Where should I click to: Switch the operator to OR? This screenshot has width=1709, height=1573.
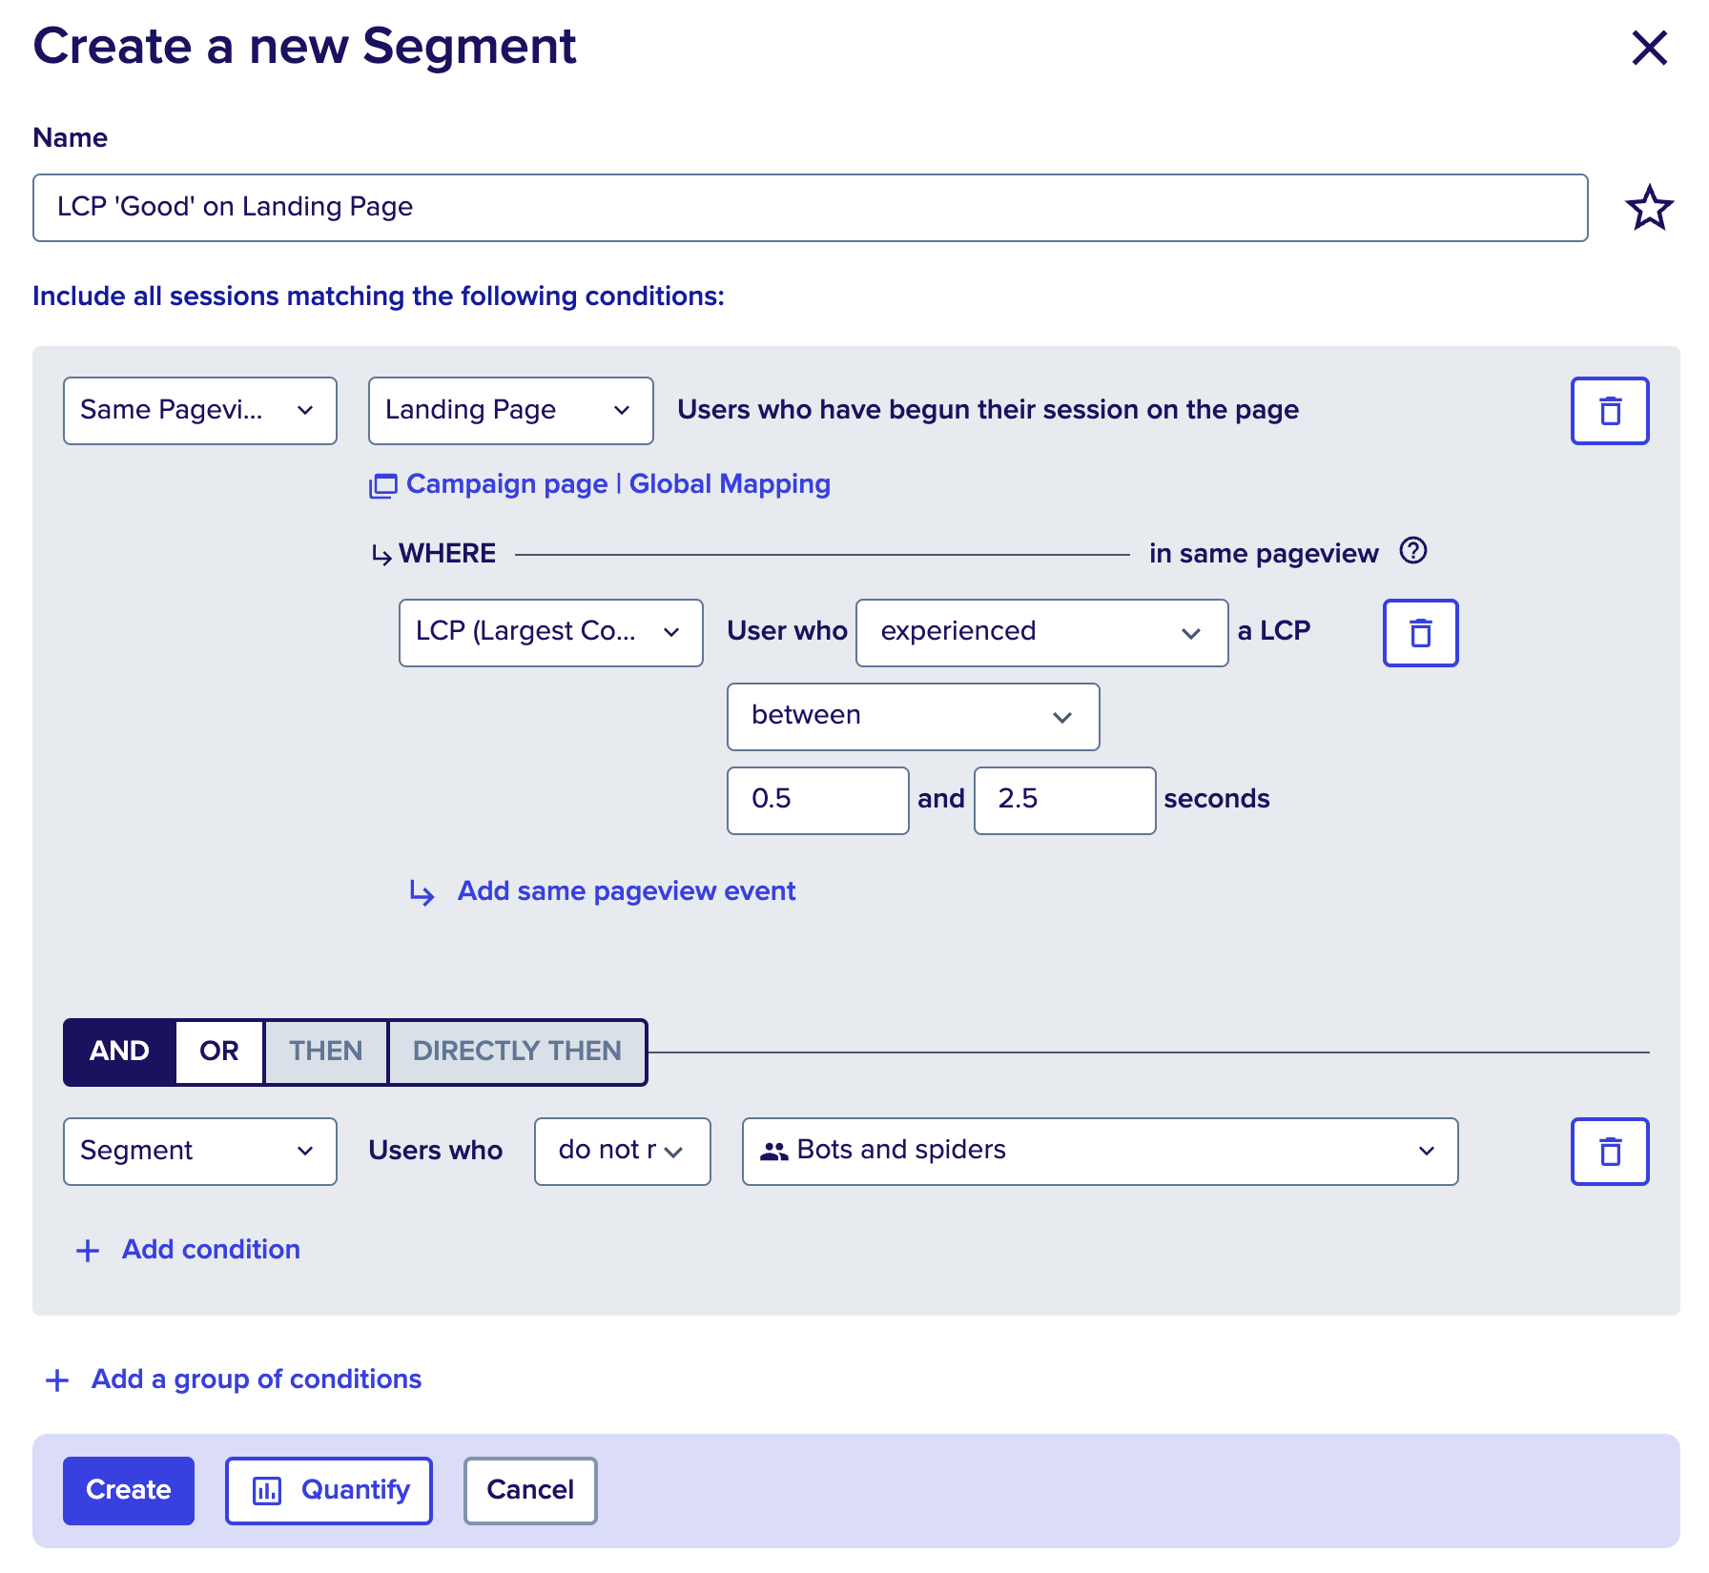pyautogui.click(x=219, y=1052)
